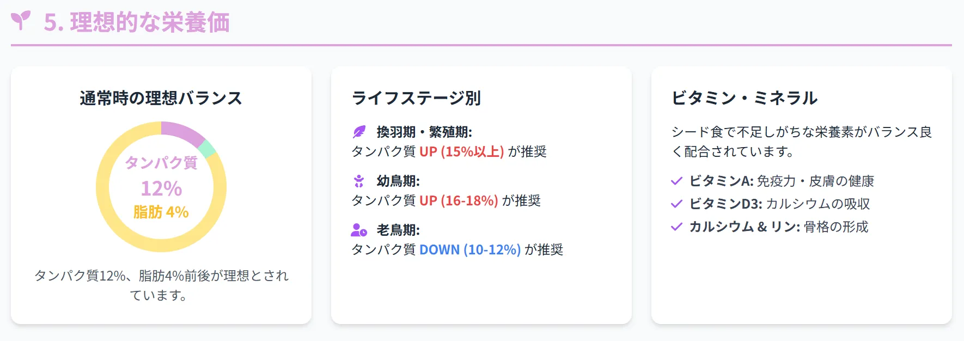Click the red UP (15%以上) text

461,151
